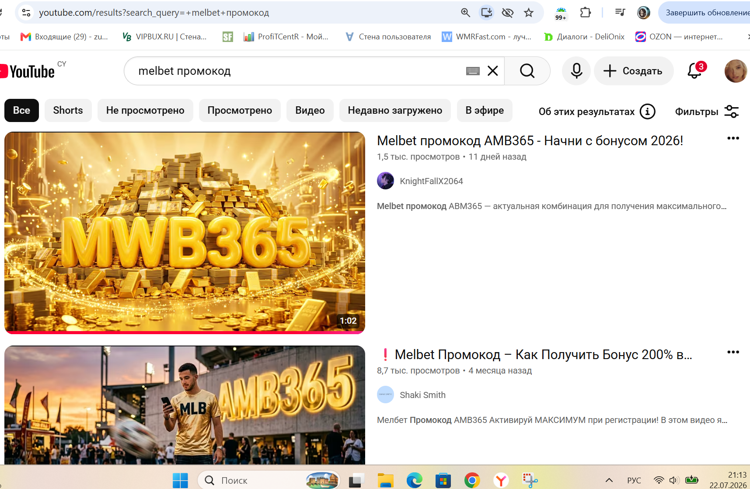Select the Не просмотрено filter chip

[x=145, y=110]
